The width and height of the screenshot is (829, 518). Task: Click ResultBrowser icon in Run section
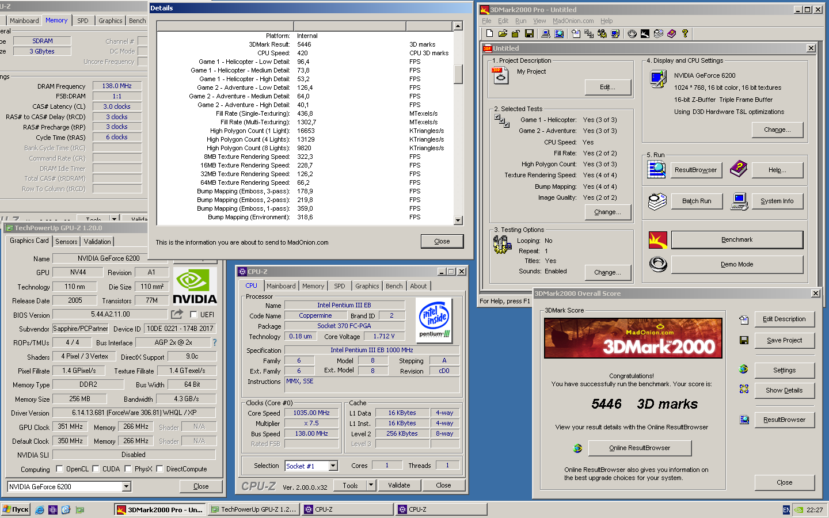click(x=657, y=169)
